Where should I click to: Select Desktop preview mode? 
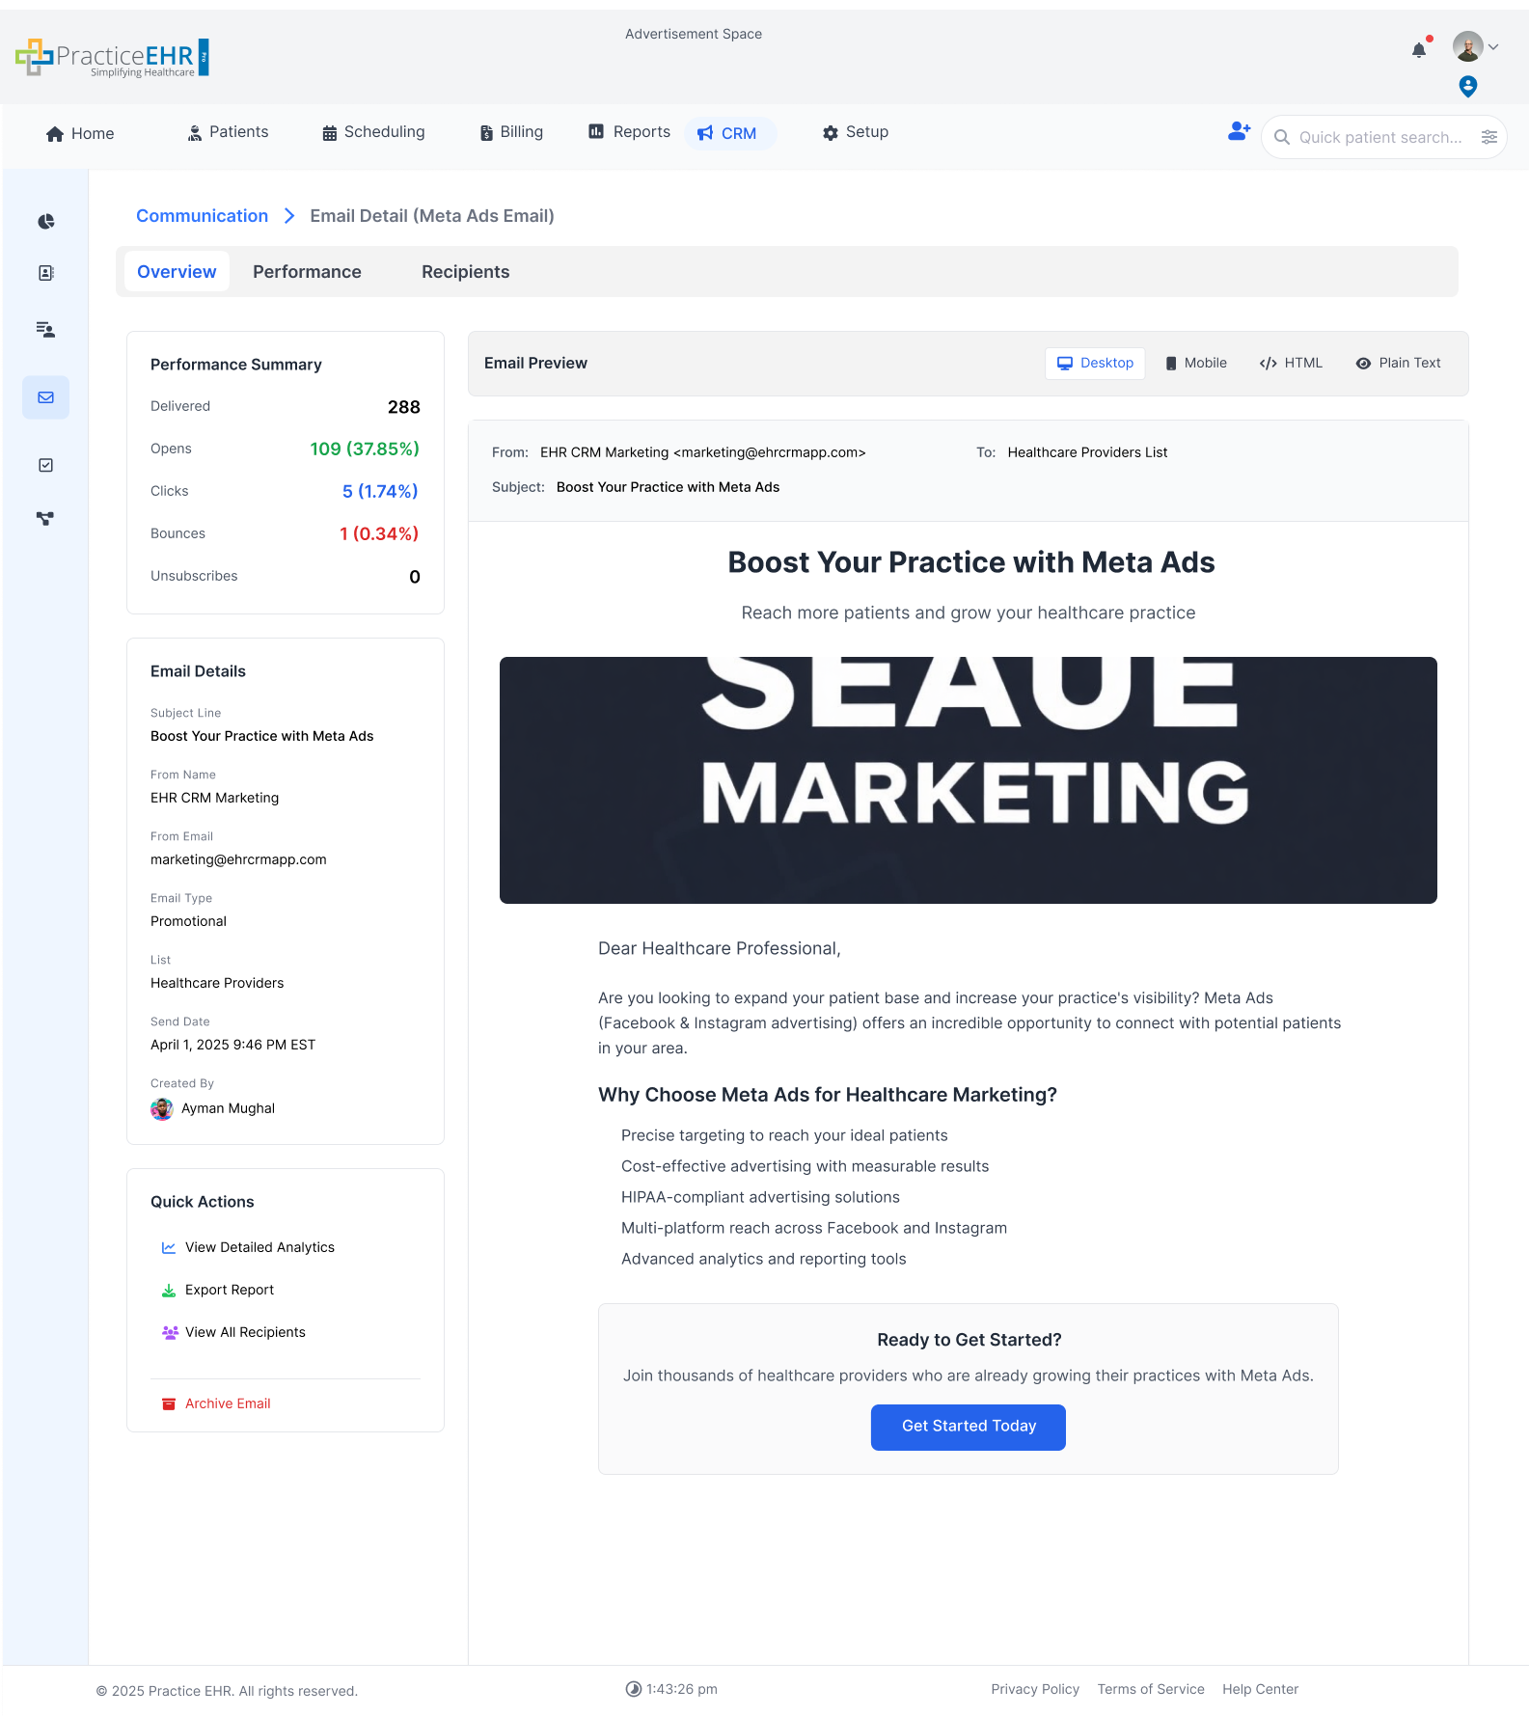pos(1095,364)
